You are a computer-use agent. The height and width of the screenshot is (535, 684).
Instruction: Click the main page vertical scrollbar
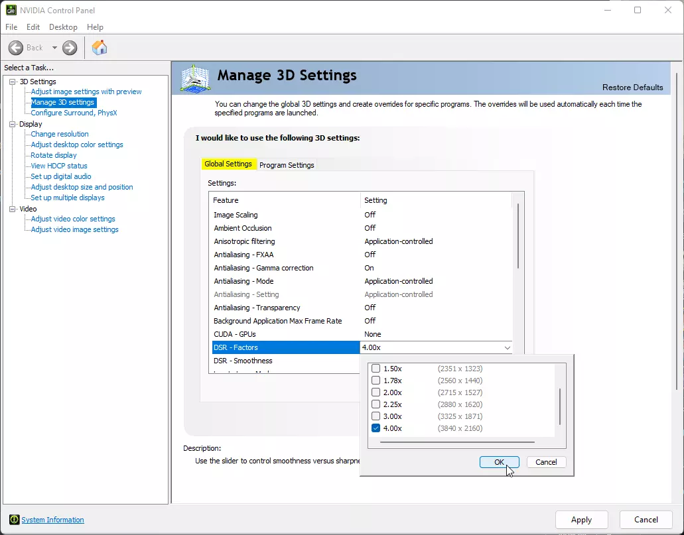[x=677, y=231]
